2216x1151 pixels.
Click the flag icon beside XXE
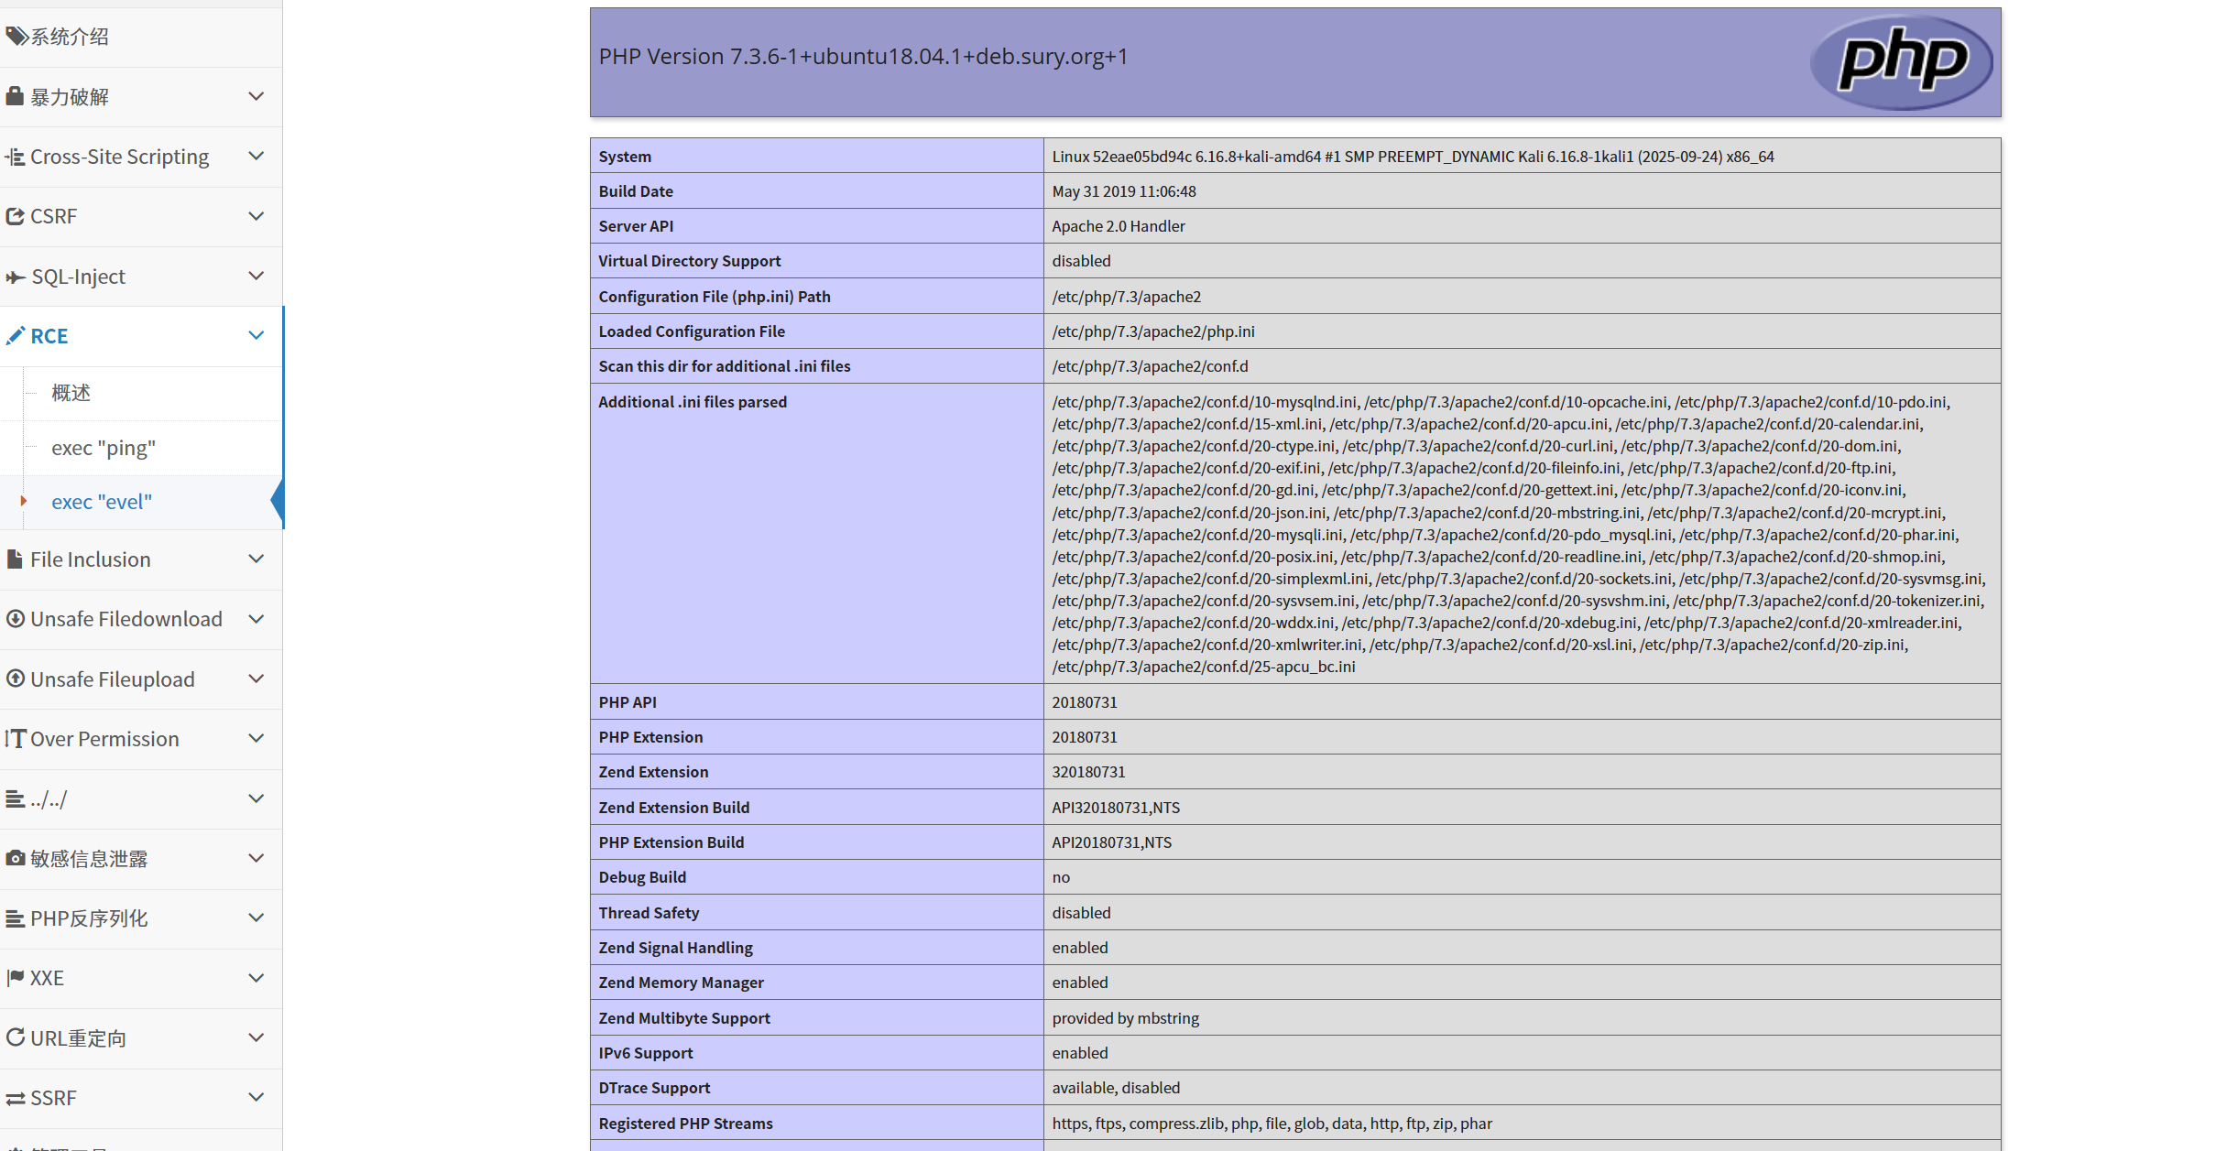pos(15,977)
